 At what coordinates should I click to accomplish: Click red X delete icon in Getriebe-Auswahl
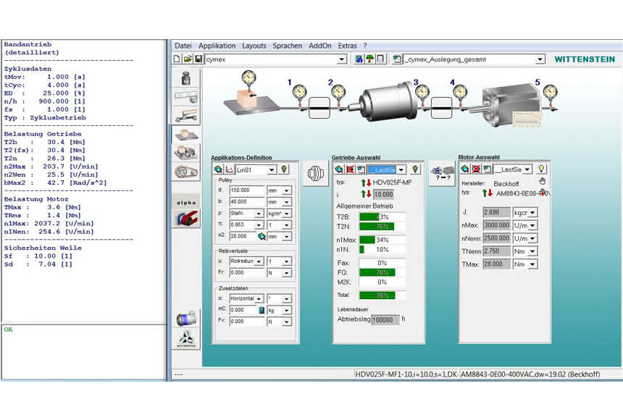(x=350, y=169)
